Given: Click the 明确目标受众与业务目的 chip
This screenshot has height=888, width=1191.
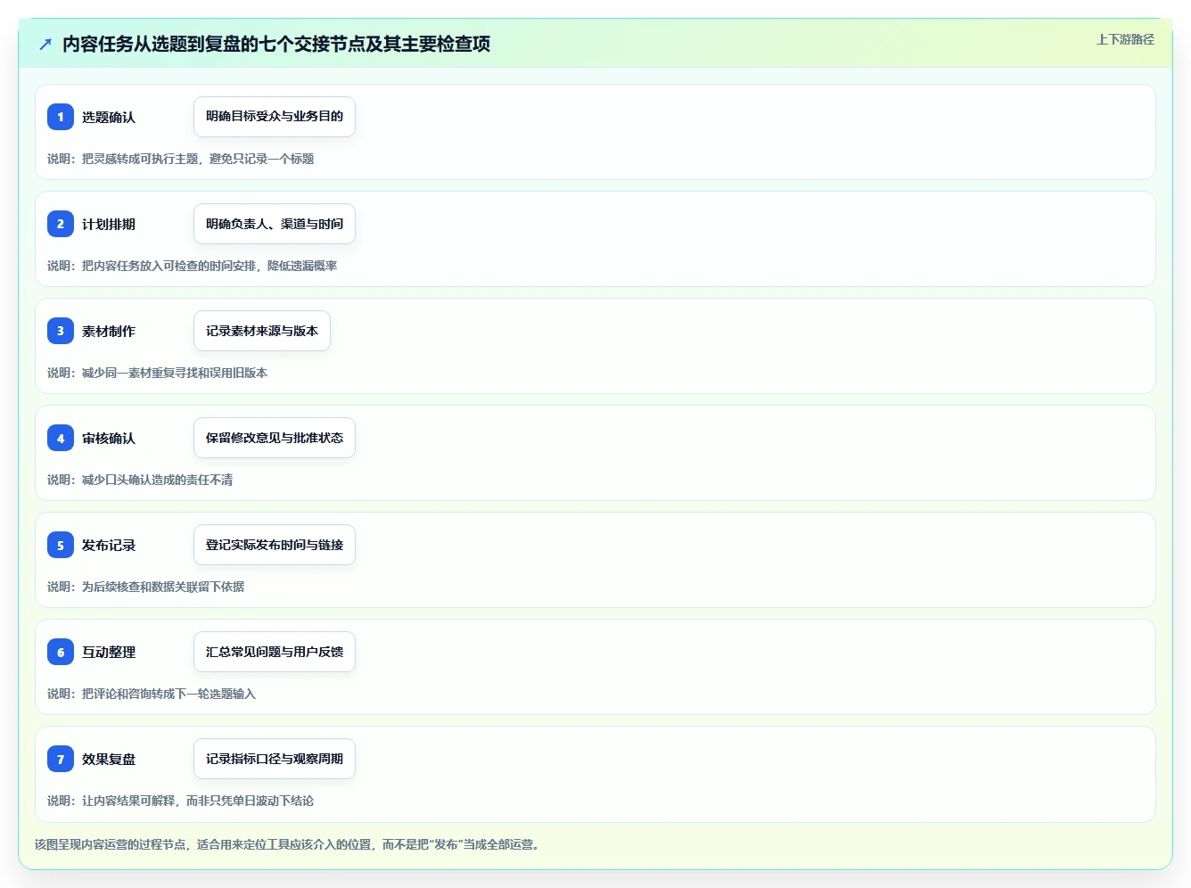Looking at the screenshot, I should (275, 117).
